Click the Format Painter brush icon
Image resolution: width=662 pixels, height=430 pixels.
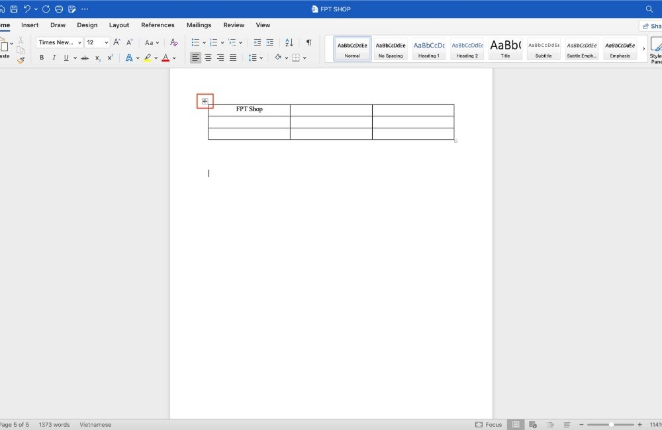tap(21, 60)
